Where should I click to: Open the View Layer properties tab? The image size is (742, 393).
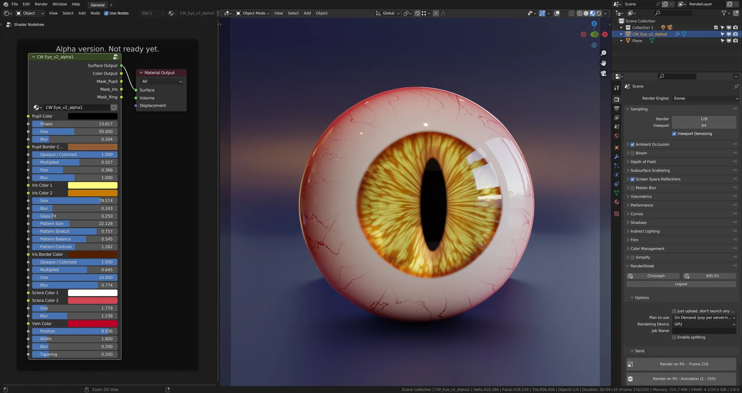pyautogui.click(x=616, y=117)
